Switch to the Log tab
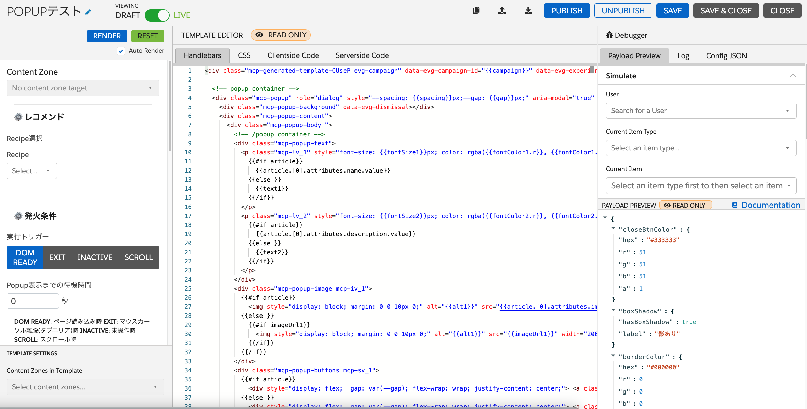This screenshot has height=409, width=807. [x=683, y=56]
